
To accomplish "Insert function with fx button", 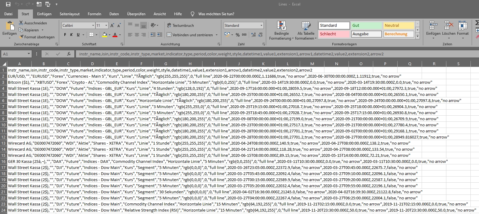I will click(x=69, y=54).
